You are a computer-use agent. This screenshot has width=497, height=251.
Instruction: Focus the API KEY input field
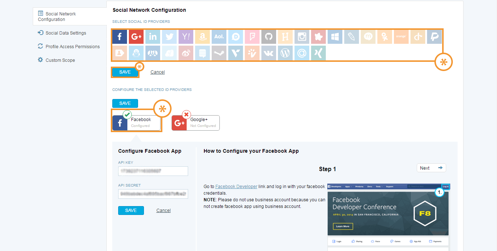point(153,171)
